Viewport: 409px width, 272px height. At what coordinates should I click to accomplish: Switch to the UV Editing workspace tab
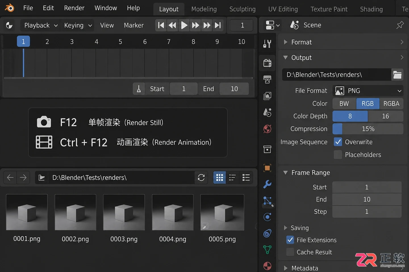pyautogui.click(x=283, y=9)
